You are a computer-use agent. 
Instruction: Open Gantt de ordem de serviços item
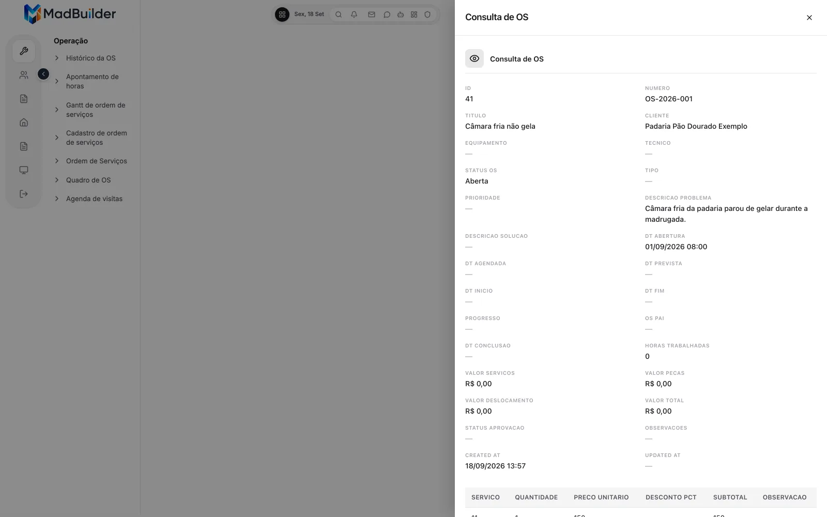click(96, 110)
